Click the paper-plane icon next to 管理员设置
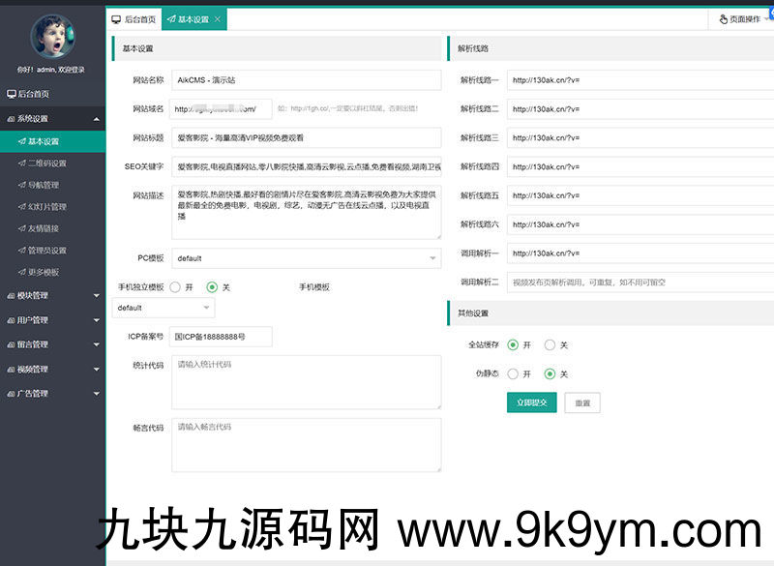Screen dimensions: 774x566 [21, 251]
